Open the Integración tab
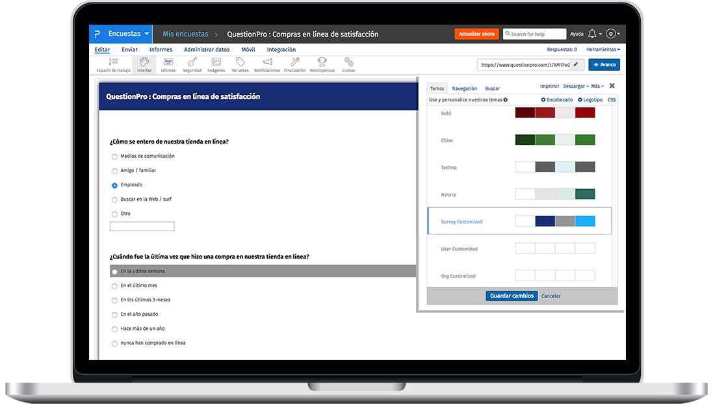This screenshot has width=715, height=404. pos(281,49)
